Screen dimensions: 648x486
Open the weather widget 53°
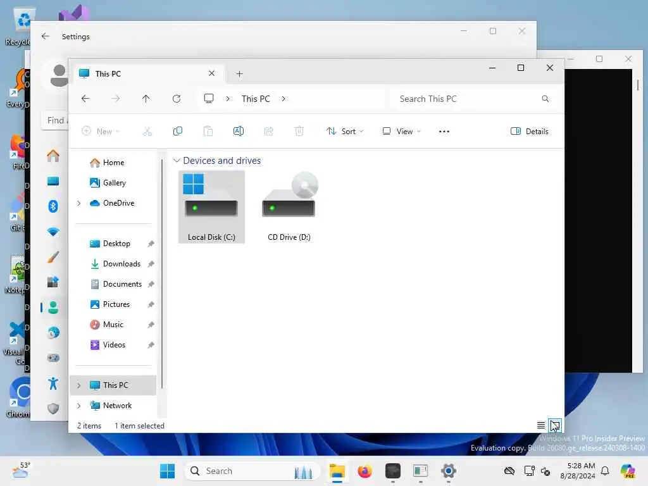click(x=21, y=471)
